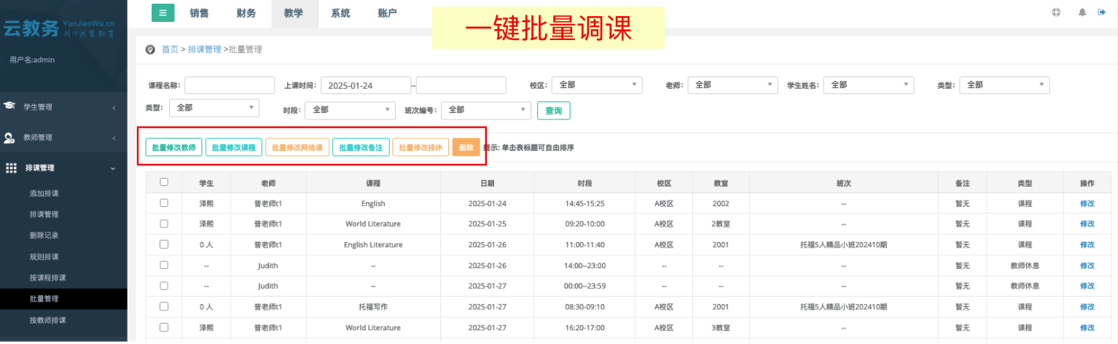Switch to the 账户 top tab
Screen dimensions: 1118x344
(388, 13)
